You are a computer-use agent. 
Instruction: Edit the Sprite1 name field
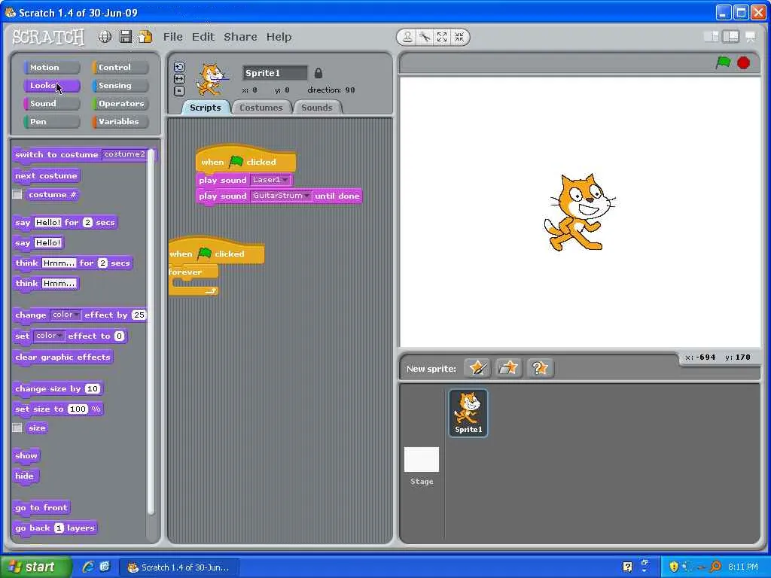click(275, 73)
